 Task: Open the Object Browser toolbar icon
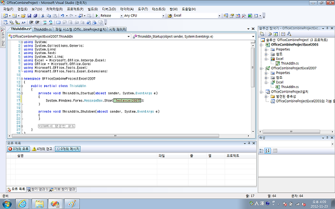[x=238, y=16]
